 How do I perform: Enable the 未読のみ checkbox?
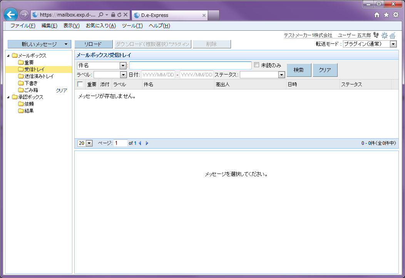pos(257,65)
